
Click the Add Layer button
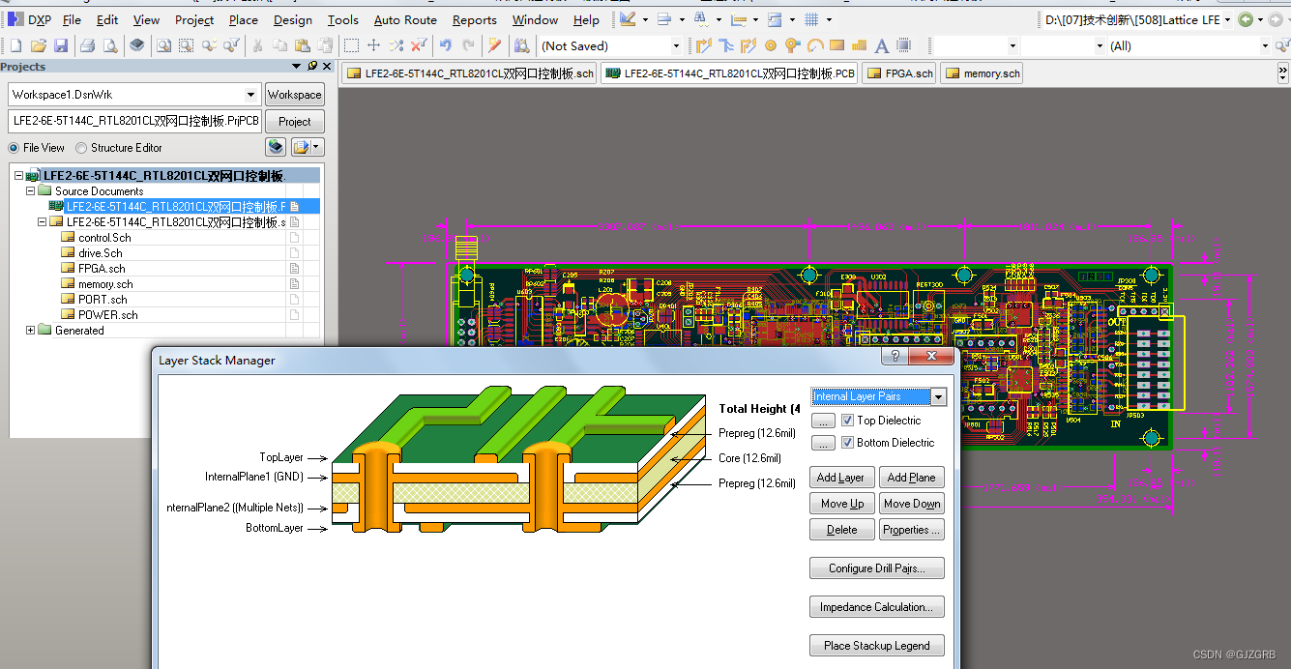(x=841, y=477)
